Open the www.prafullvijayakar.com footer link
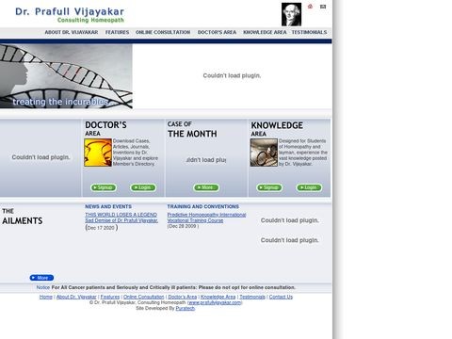The height and width of the screenshot is (339, 452). click(x=215, y=302)
